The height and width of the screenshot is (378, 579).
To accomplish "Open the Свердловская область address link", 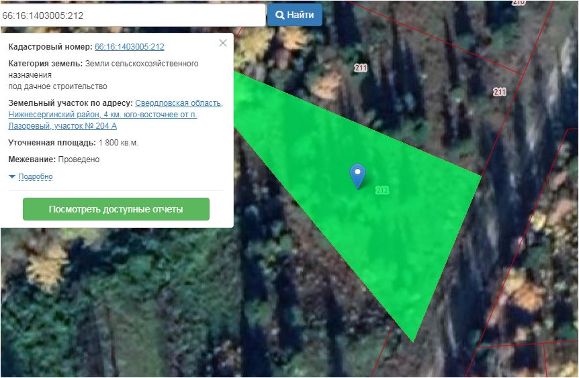I will [116, 115].
